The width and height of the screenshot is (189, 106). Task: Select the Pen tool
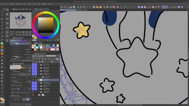2,37
